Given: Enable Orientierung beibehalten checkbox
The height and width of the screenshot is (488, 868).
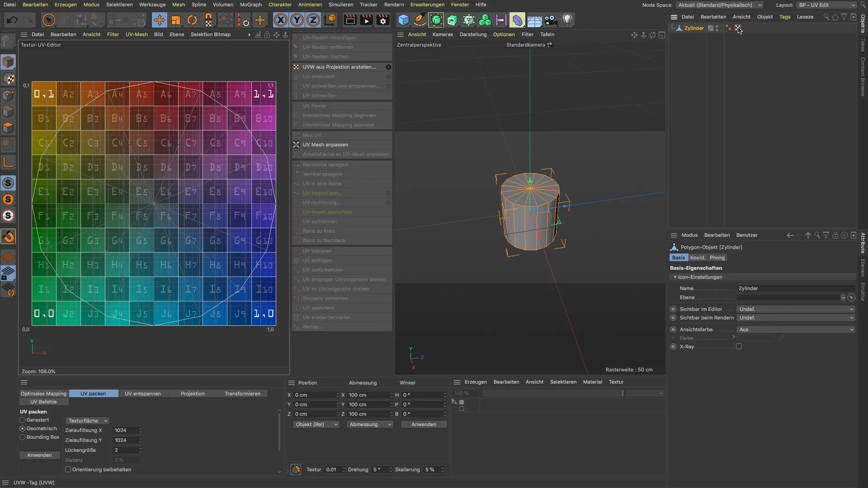Looking at the screenshot, I should pyautogui.click(x=68, y=469).
